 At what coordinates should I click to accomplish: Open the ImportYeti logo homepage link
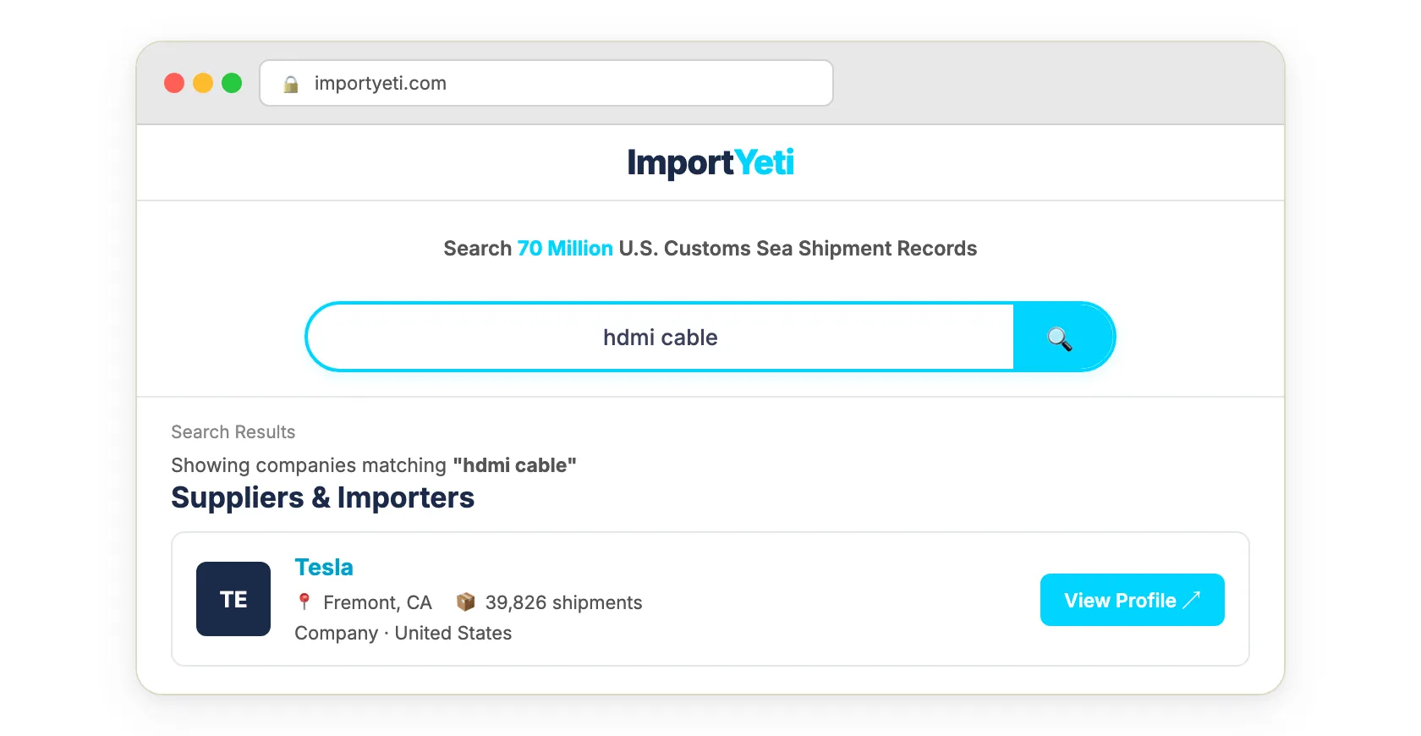click(x=710, y=162)
